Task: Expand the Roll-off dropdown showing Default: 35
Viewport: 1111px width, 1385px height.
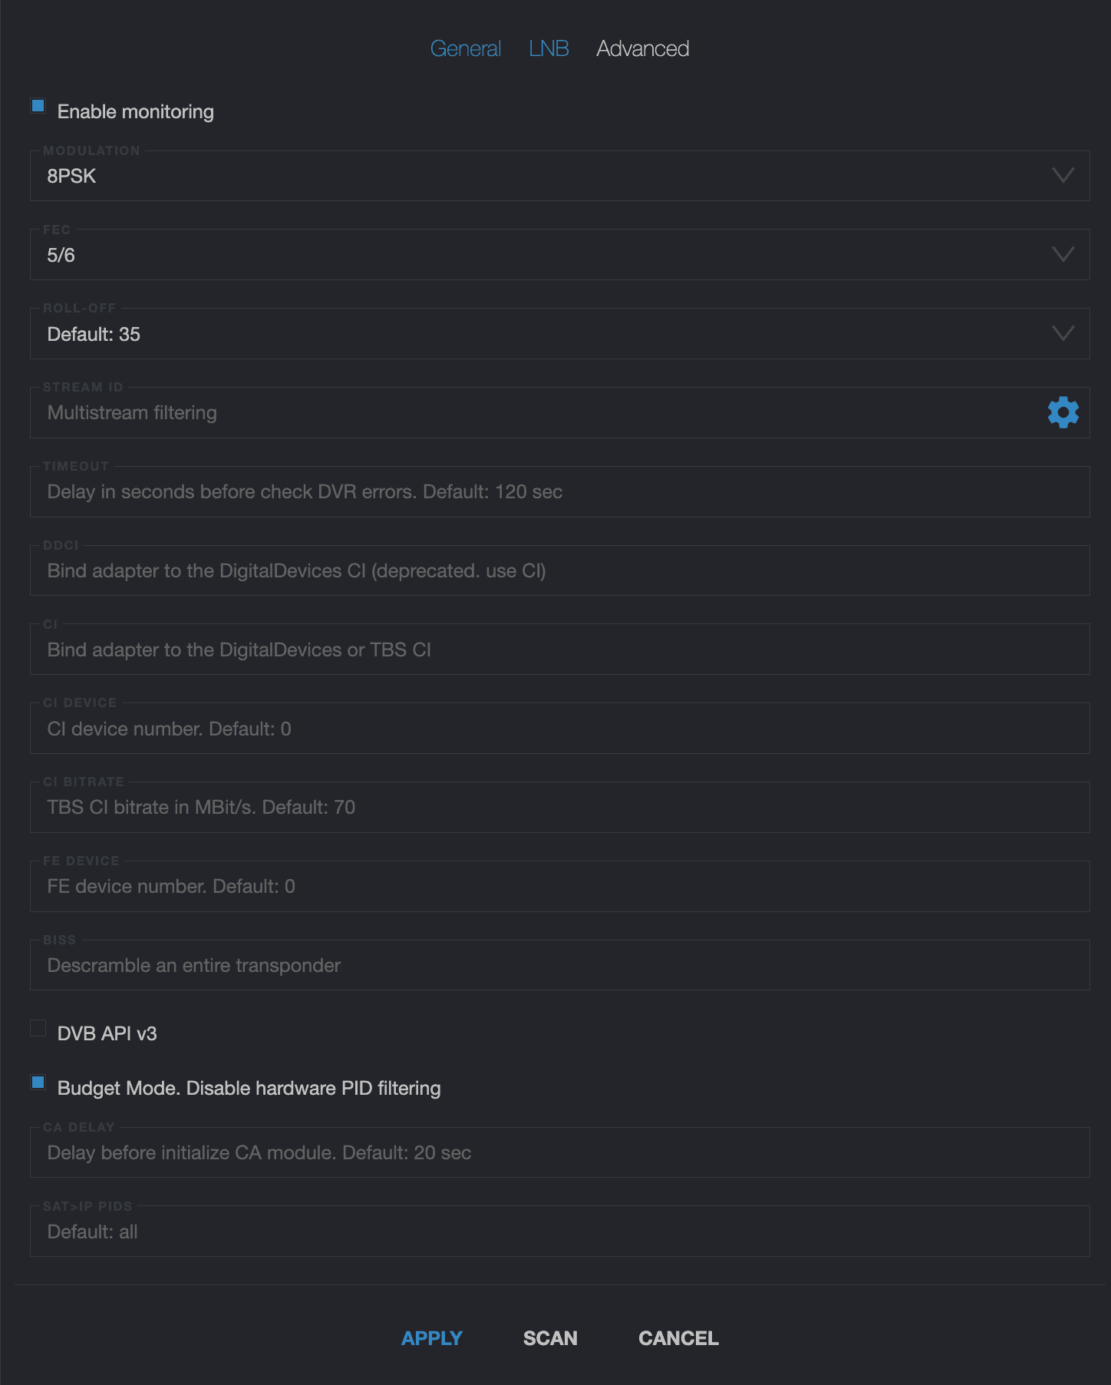Action: (1062, 333)
